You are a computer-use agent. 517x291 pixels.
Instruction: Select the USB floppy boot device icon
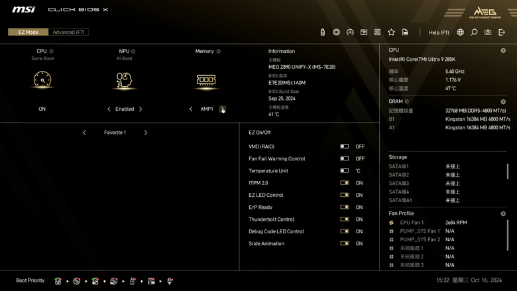(151, 281)
